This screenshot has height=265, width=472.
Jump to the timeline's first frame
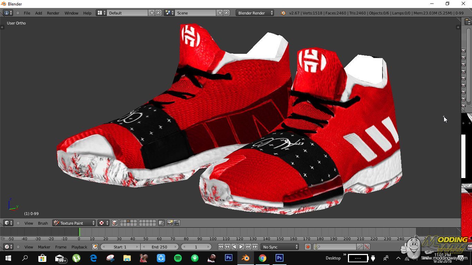pos(220,247)
